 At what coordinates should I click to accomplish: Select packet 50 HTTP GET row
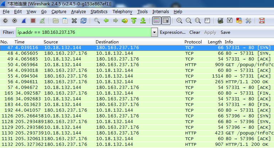tap(137, 65)
